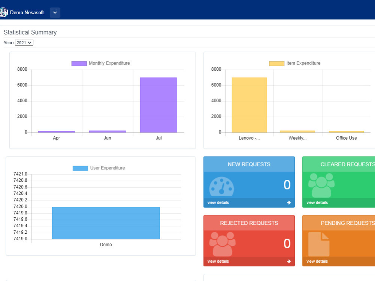Click the Apr bar in Monthly Expenditure
The height and width of the screenshot is (281, 375).
pyautogui.click(x=57, y=132)
